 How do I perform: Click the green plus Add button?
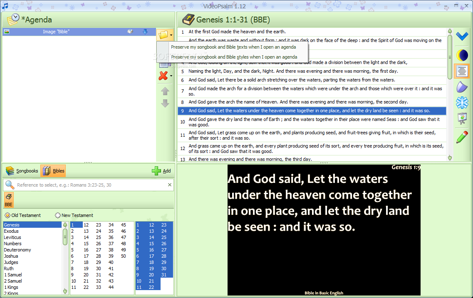pyautogui.click(x=161, y=171)
